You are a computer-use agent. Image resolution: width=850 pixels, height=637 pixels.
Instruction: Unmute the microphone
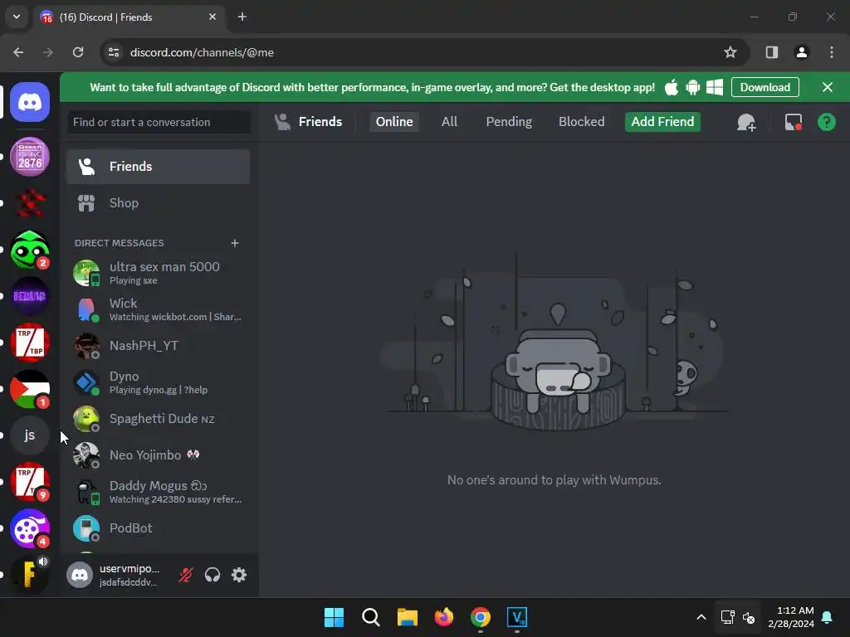pos(185,575)
